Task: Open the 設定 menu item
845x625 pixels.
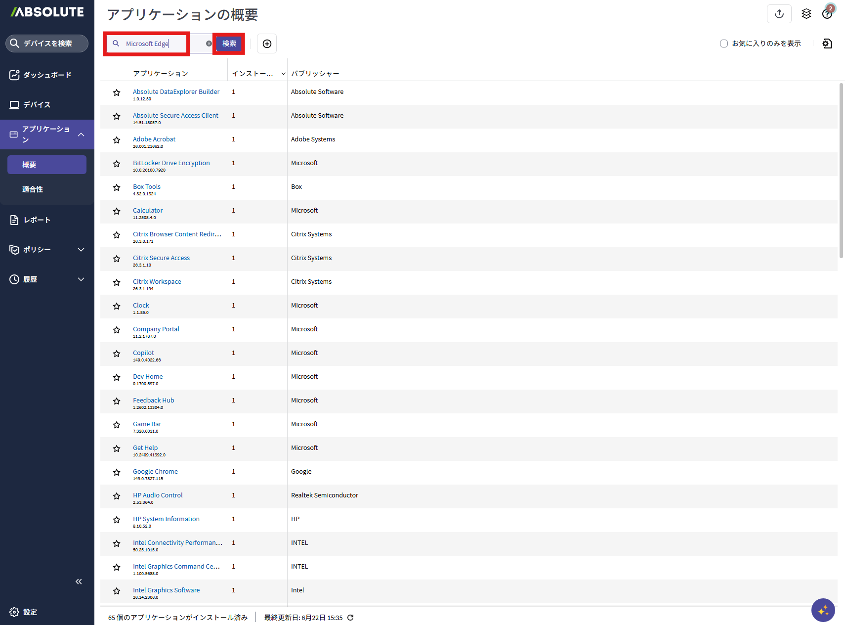Action: [47, 612]
